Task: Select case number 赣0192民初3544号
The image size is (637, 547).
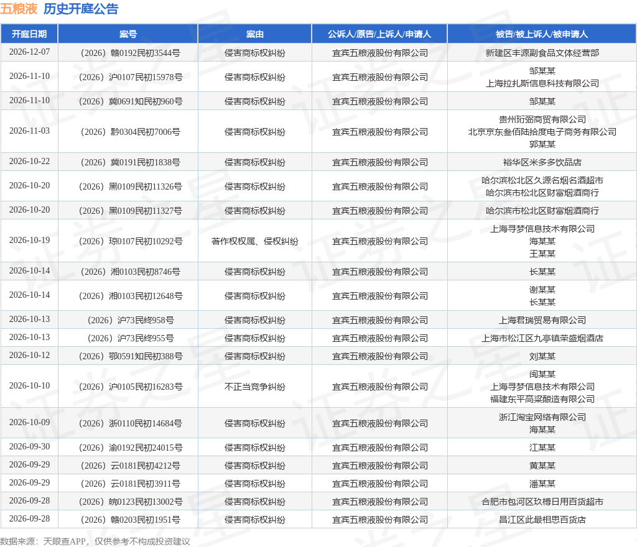Action: pos(131,53)
